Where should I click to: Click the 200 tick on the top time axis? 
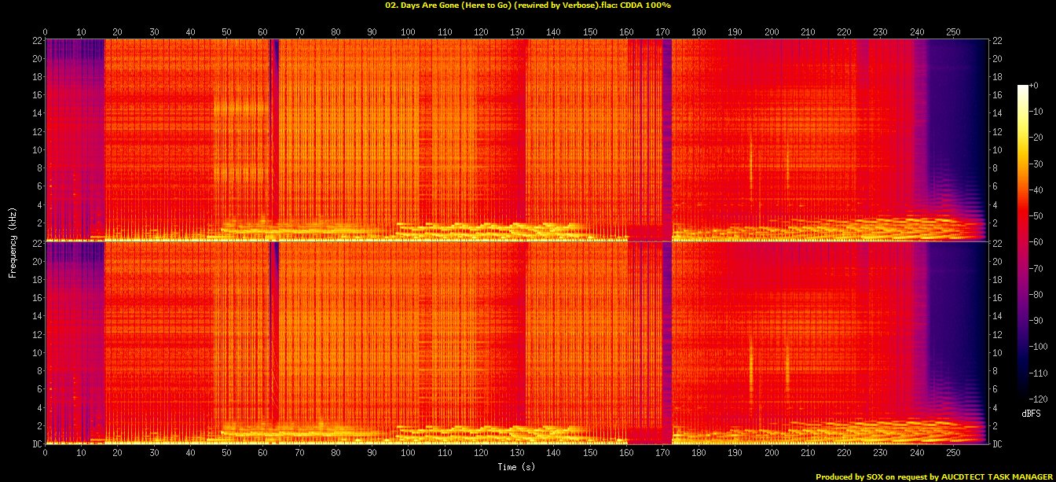(771, 31)
